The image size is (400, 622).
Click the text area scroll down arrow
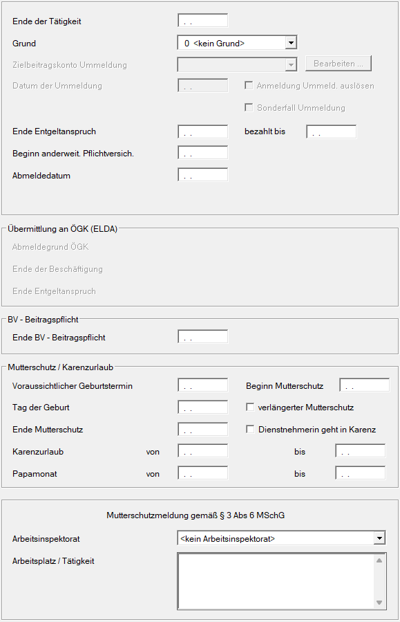[379, 603]
